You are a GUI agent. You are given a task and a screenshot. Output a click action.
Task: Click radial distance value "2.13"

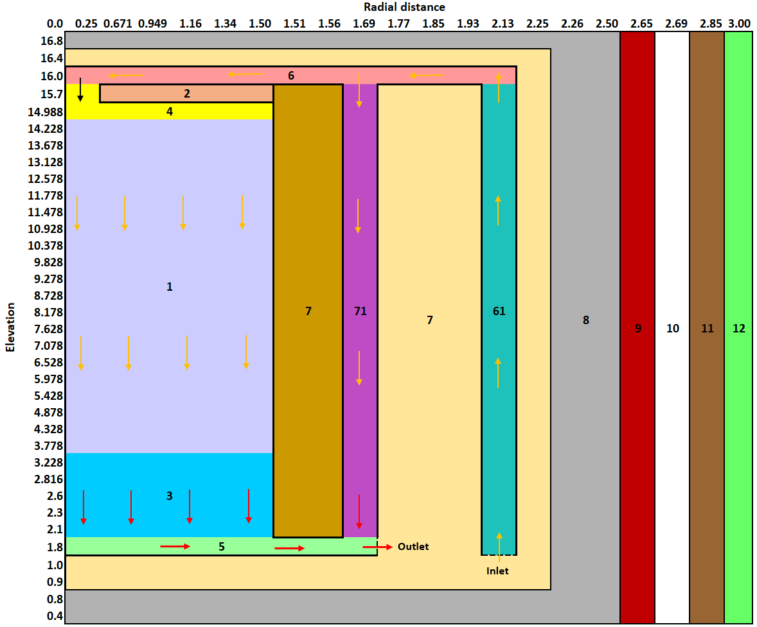(503, 24)
